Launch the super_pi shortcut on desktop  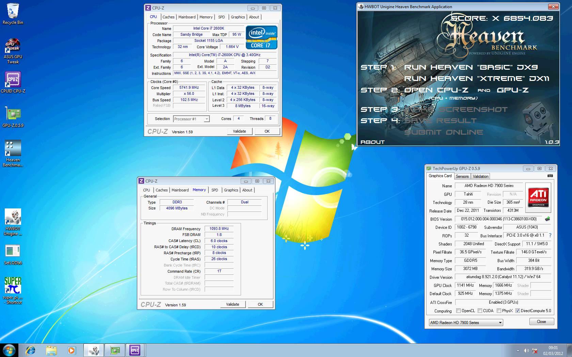pyautogui.click(x=13, y=290)
